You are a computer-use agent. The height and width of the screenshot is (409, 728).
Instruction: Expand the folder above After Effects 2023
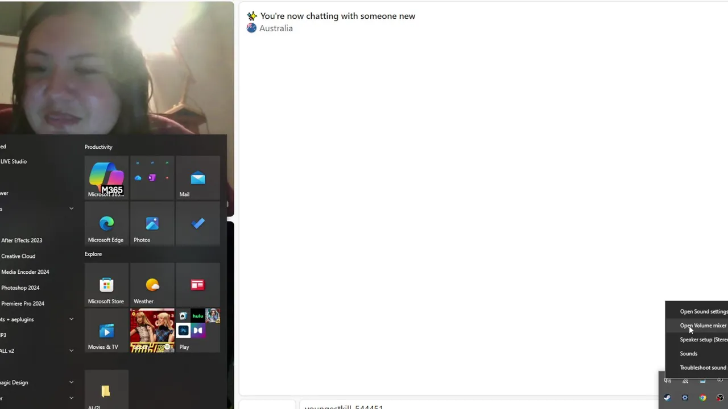click(72, 209)
